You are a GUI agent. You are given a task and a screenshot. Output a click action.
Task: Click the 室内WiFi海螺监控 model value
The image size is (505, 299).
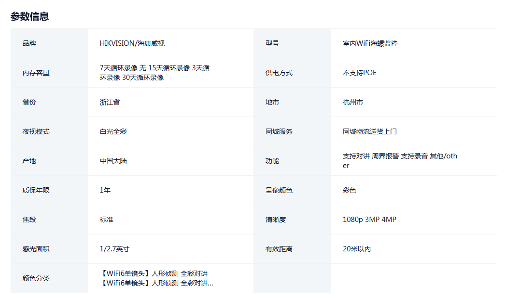click(x=370, y=43)
